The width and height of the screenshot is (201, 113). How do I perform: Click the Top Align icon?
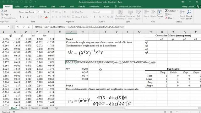(x=53, y=12)
